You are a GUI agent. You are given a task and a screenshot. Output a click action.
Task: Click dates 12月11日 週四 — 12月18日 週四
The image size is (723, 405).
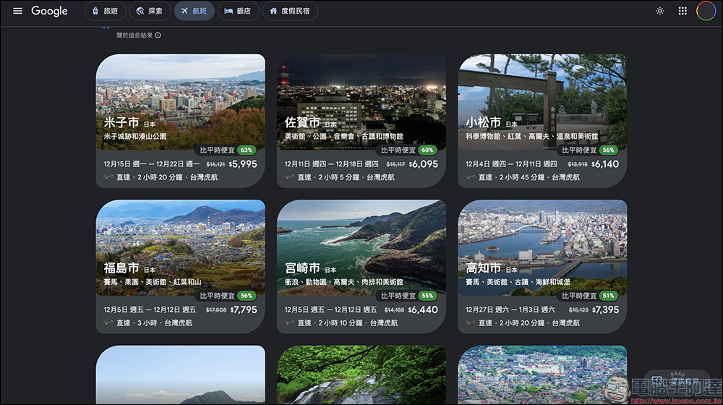[x=332, y=164]
